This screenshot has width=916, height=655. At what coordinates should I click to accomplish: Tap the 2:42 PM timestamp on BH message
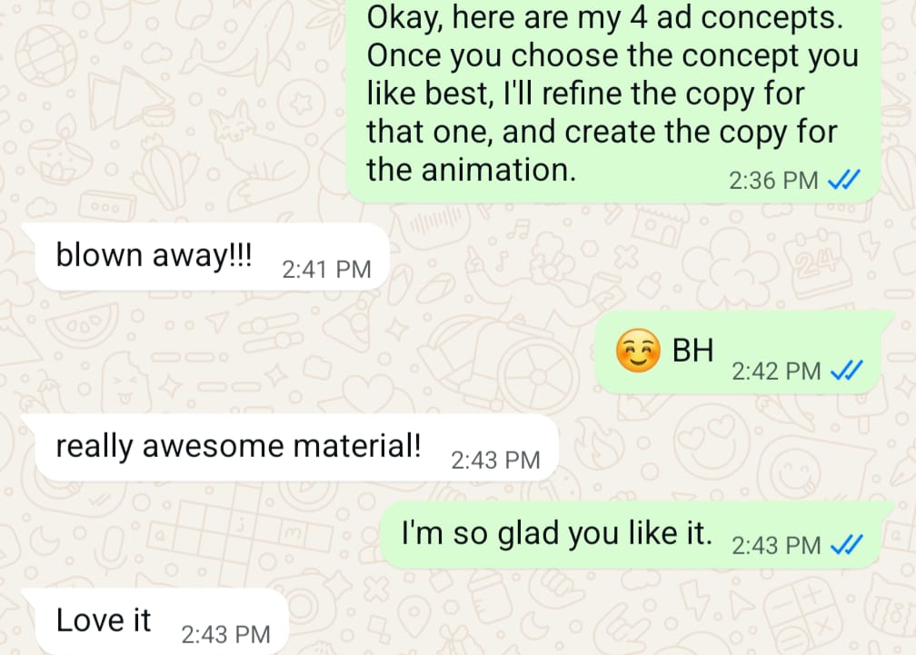coord(776,372)
